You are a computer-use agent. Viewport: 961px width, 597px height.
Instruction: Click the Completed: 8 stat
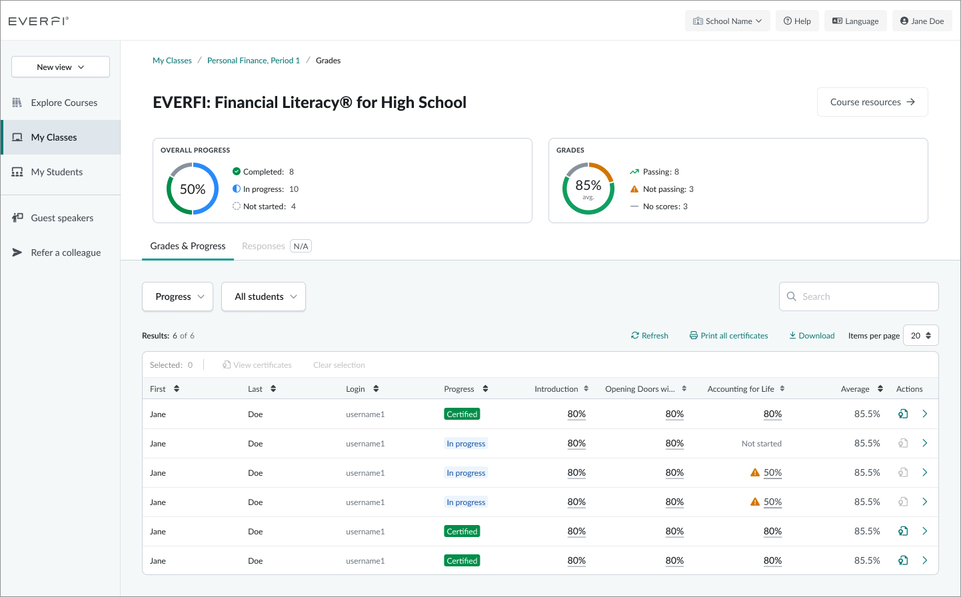pos(263,172)
